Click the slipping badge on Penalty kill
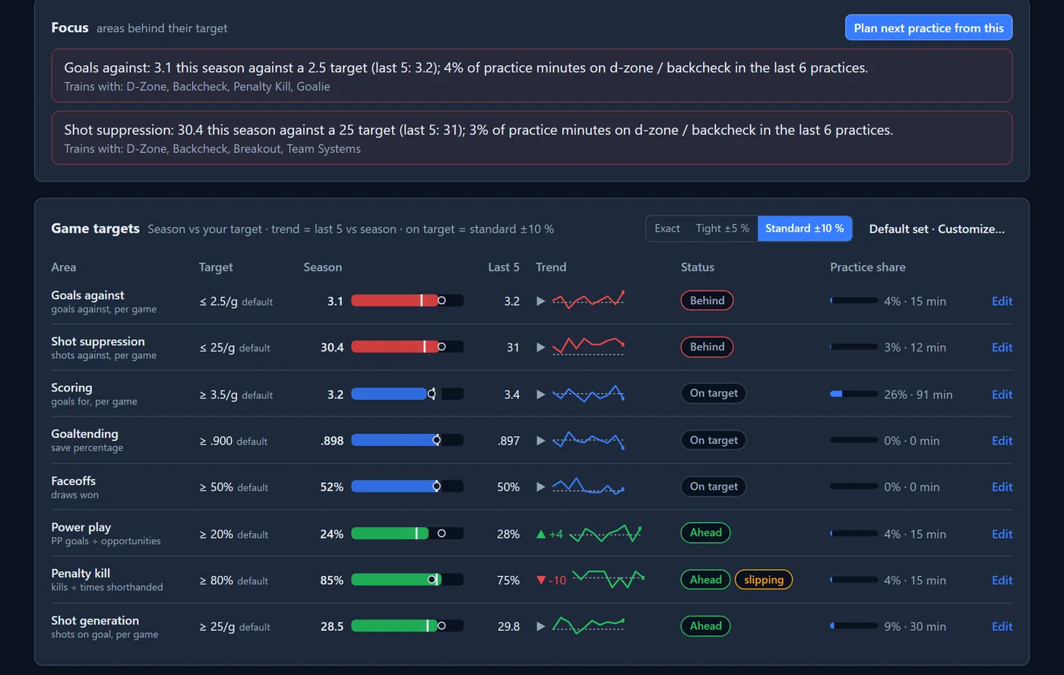The image size is (1064, 675). coord(764,580)
